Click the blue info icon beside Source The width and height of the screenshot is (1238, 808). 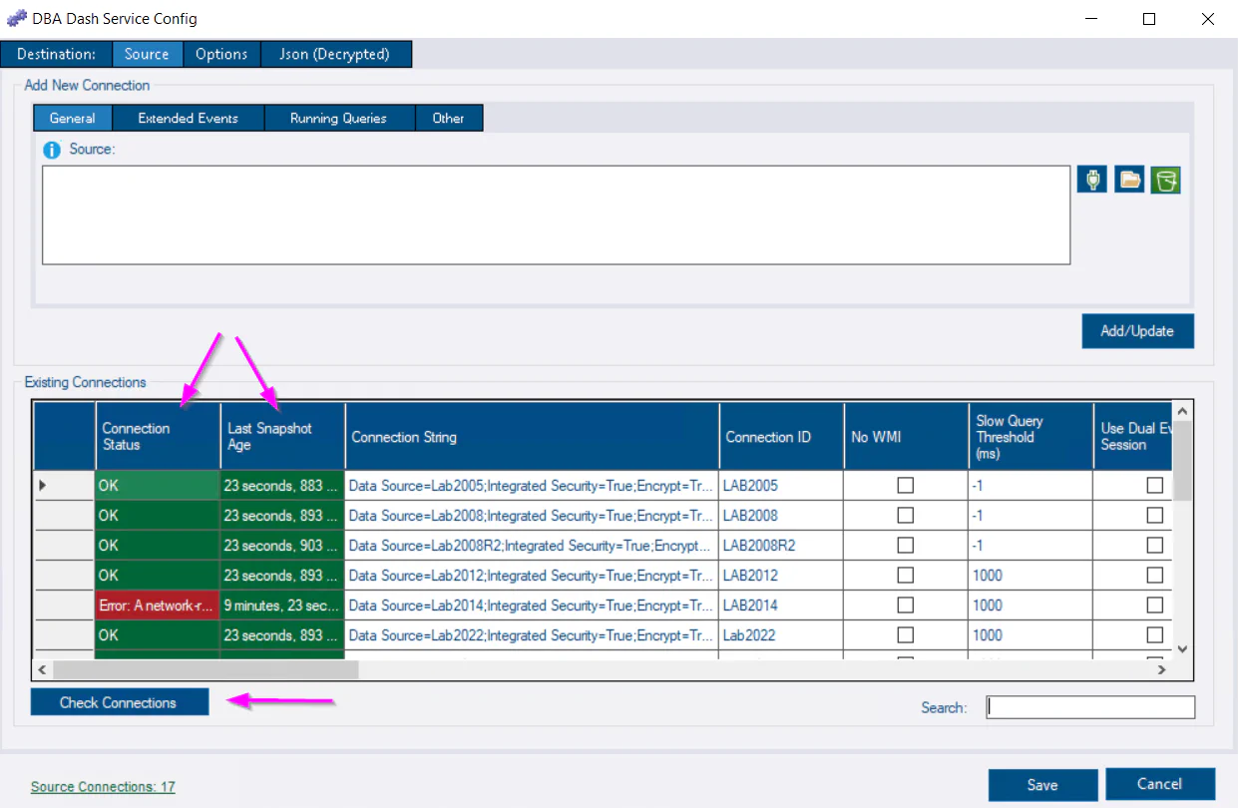(53, 150)
